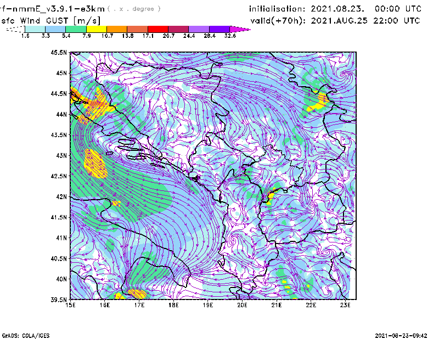The image size is (439, 339).
Task: Click the orange legend color swatch
Action: (117, 29)
